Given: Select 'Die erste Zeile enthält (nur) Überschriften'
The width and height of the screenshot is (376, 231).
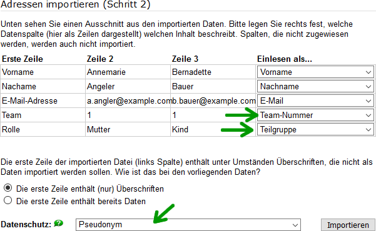Looking at the screenshot, I should [x=8, y=188].
